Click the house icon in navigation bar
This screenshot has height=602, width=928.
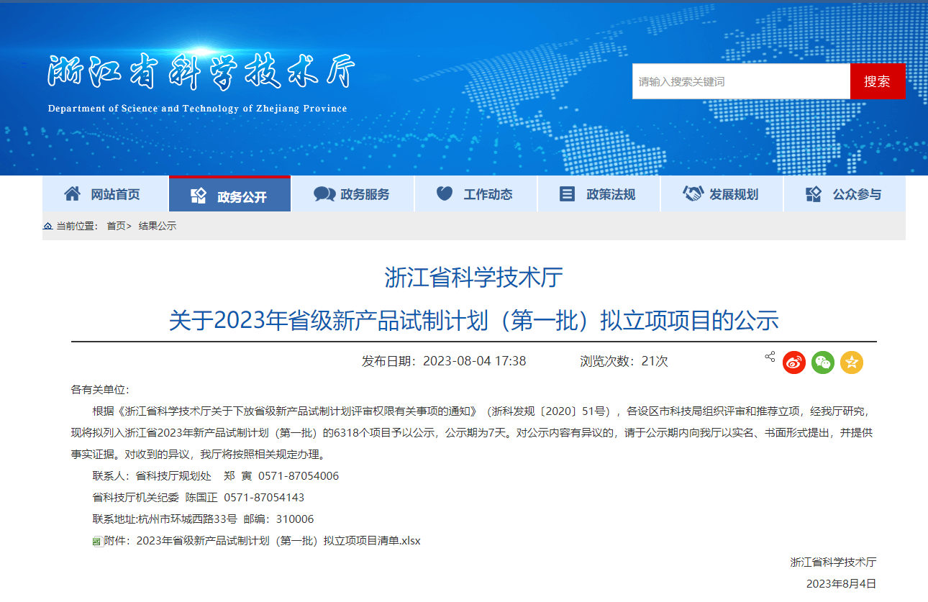(x=72, y=193)
